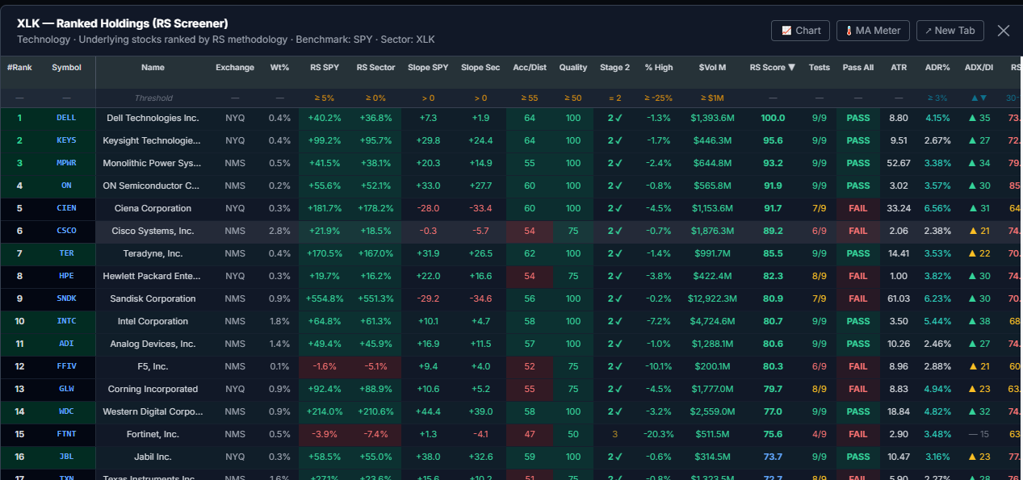Close the Ranked Holdings panel
This screenshot has height=480, width=1023.
pos(1004,31)
